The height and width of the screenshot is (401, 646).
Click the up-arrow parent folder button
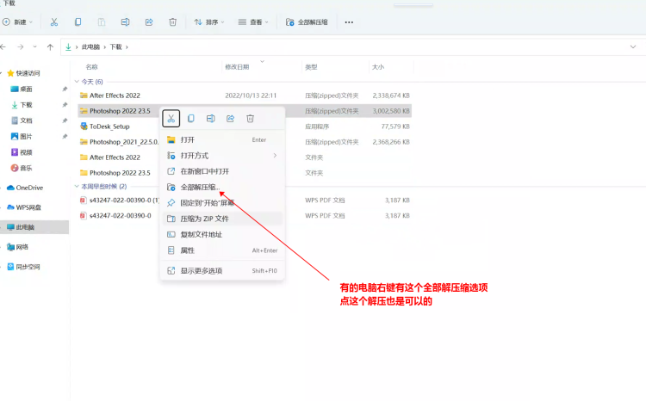(x=50, y=46)
